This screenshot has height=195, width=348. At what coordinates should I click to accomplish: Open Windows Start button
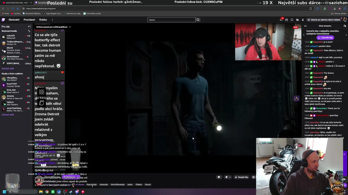click(4, 192)
